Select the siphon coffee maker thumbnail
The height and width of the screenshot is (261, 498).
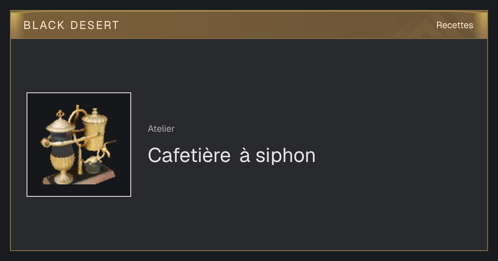click(79, 145)
